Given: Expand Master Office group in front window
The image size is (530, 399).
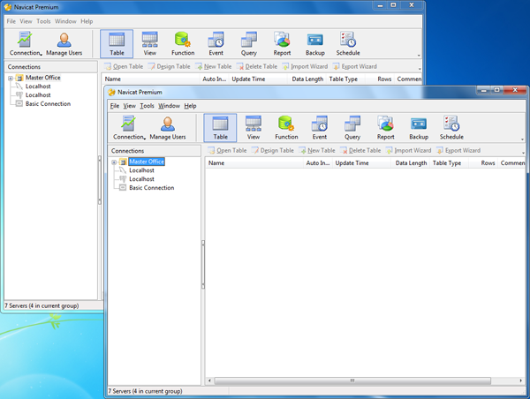Looking at the screenshot, I should [x=114, y=162].
